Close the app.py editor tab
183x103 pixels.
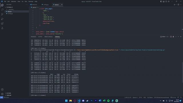(x=62, y=5)
